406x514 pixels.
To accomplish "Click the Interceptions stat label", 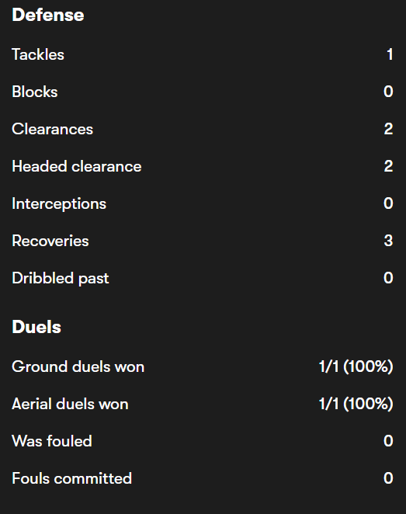I will click(59, 203).
